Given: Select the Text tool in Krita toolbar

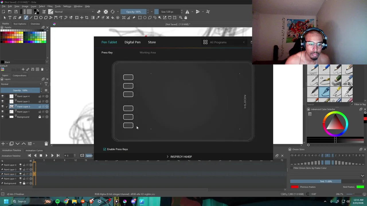Looking at the screenshot, I should 10,18.
